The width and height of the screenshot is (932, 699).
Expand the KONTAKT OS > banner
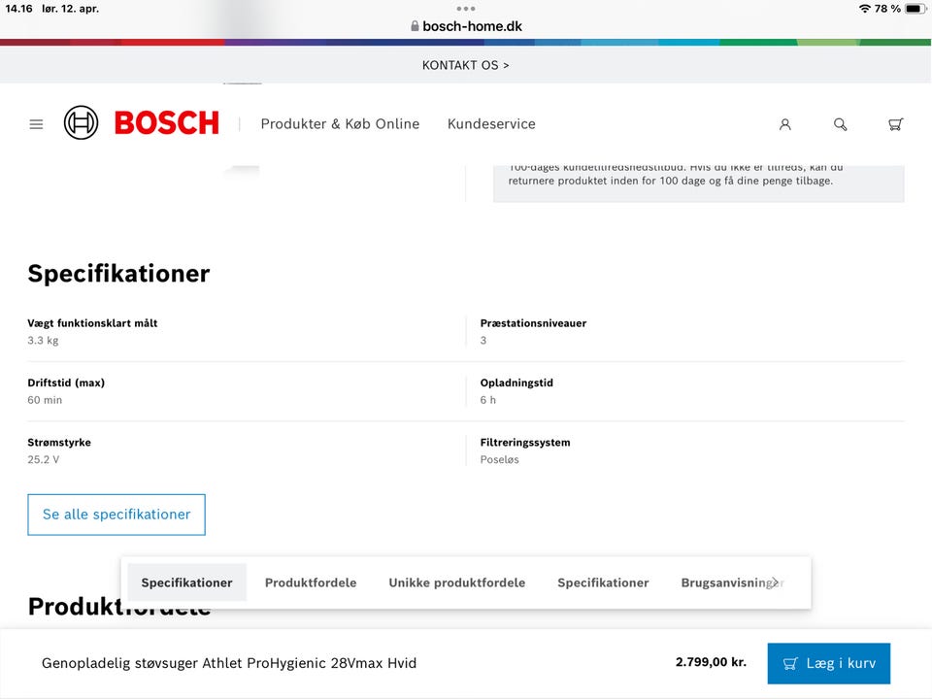pos(466,65)
